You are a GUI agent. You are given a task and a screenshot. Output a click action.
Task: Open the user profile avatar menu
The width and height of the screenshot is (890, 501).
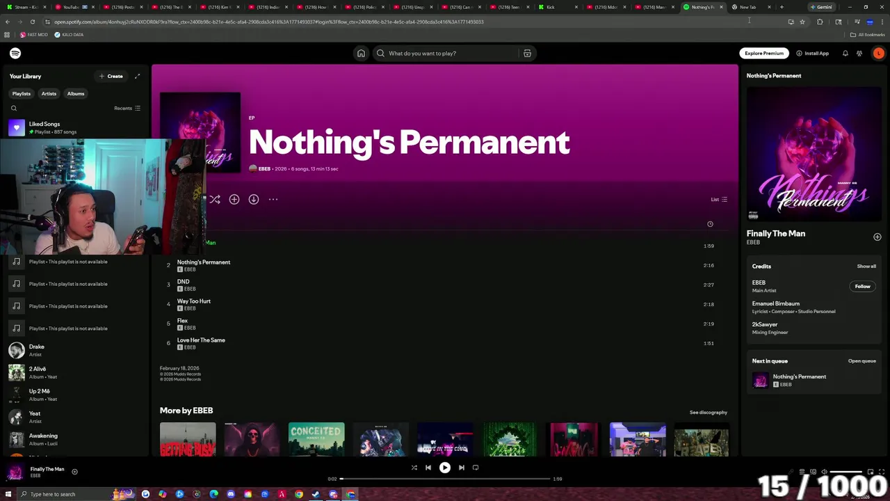tap(879, 53)
